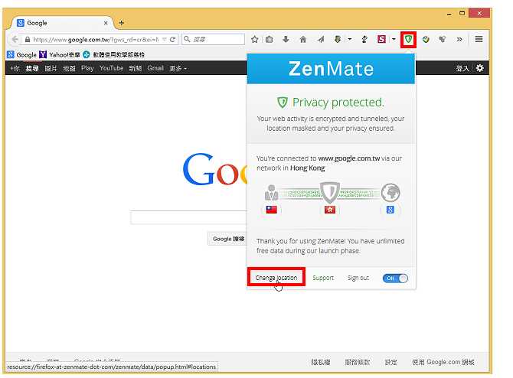Click the browser search box
Screen dimensions: 513x378
pos(213,40)
